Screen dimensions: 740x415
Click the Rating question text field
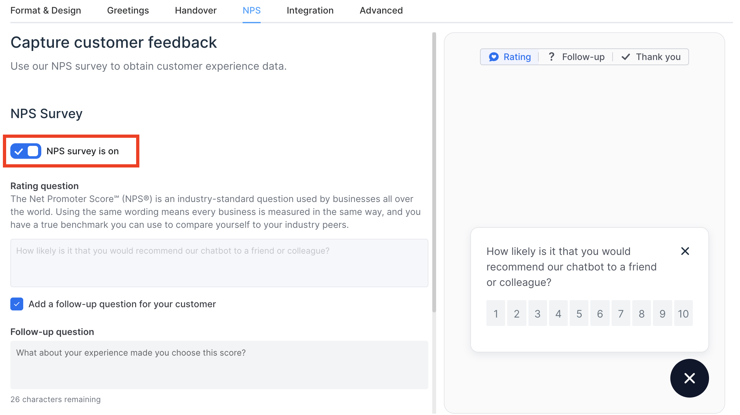pos(219,263)
